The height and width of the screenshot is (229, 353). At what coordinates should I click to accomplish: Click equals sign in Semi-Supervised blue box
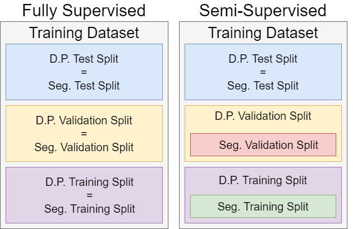(x=263, y=73)
